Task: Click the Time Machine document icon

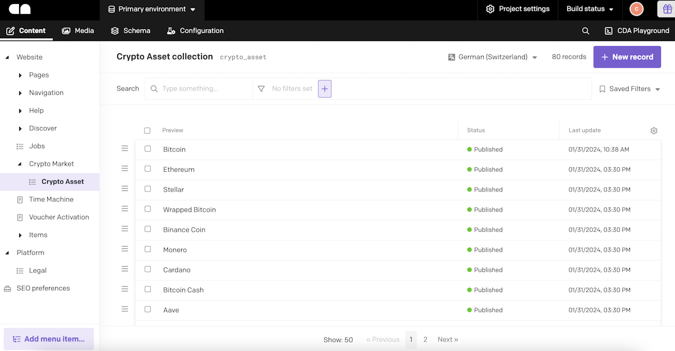Action: coord(20,199)
